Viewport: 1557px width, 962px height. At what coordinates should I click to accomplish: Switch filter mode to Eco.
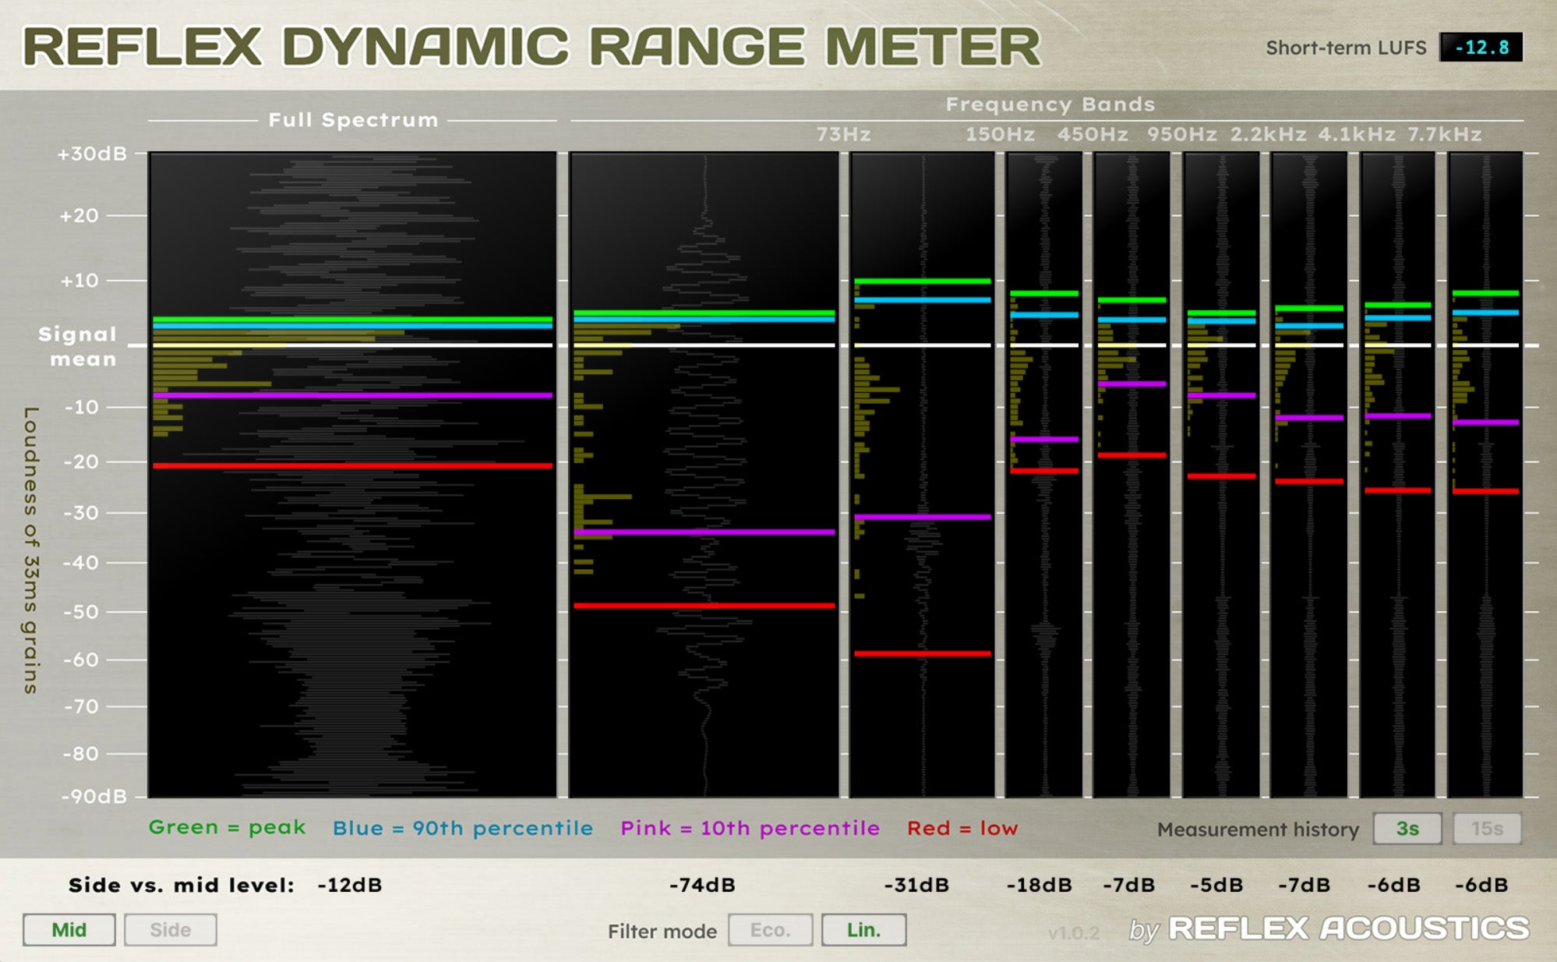click(770, 931)
